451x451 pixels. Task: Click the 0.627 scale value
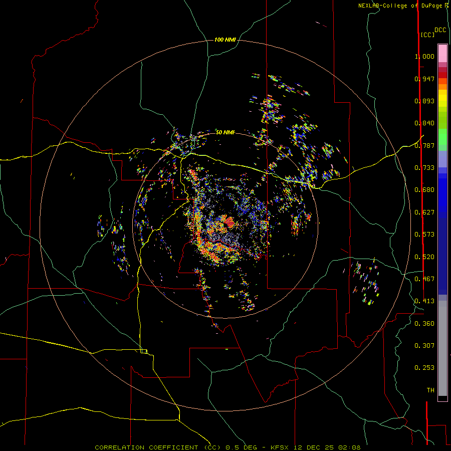424,212
